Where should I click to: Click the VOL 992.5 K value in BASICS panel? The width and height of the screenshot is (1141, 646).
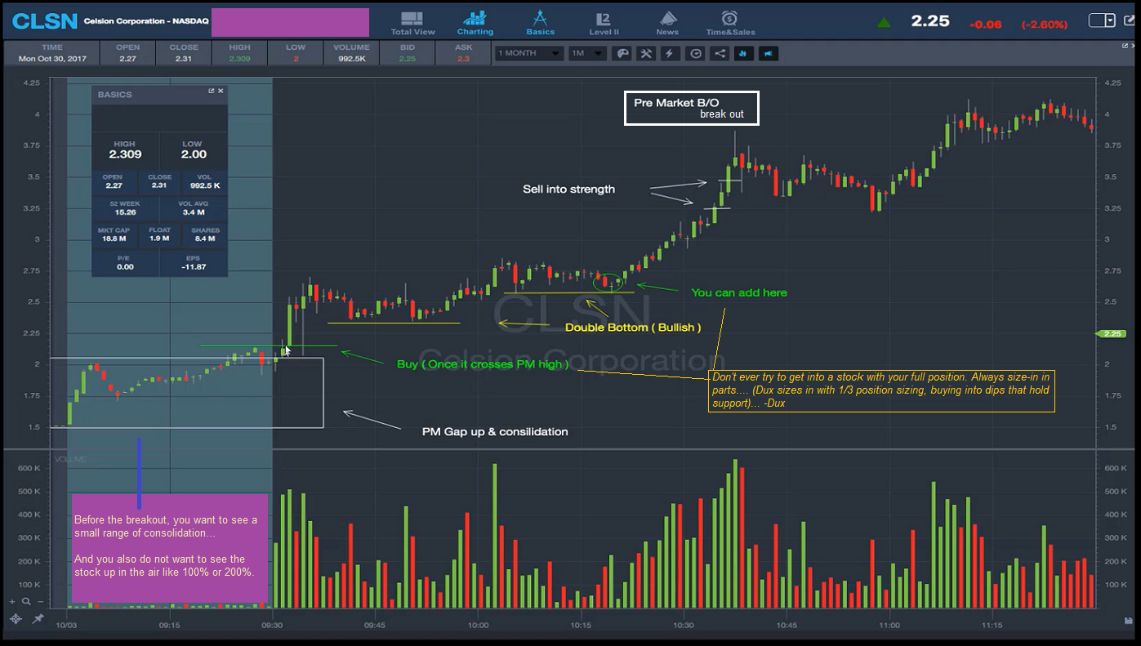(x=205, y=181)
